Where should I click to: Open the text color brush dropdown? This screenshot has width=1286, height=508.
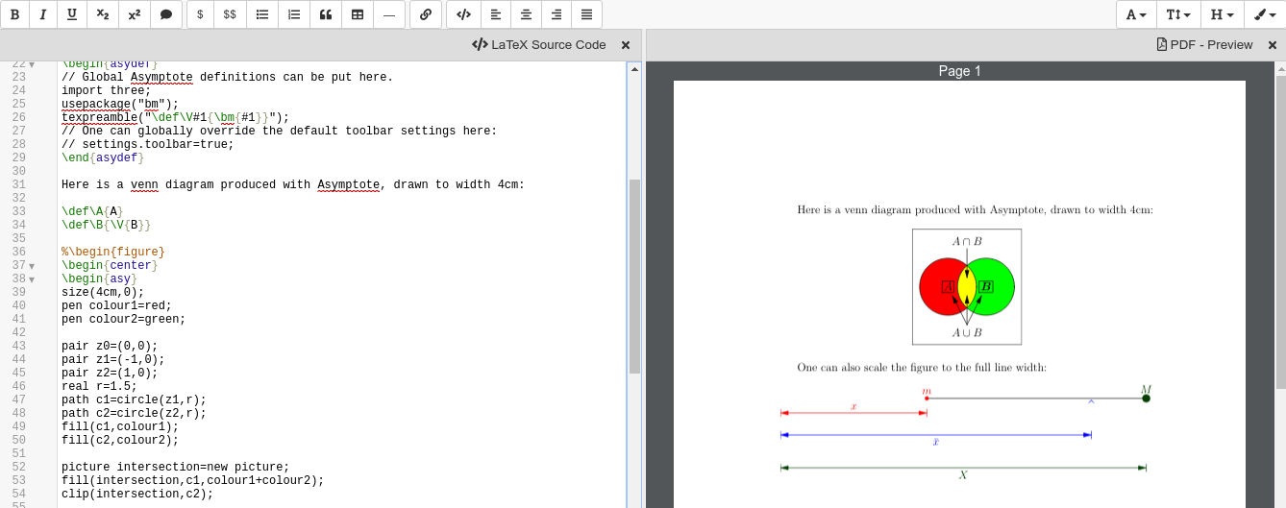(1264, 14)
